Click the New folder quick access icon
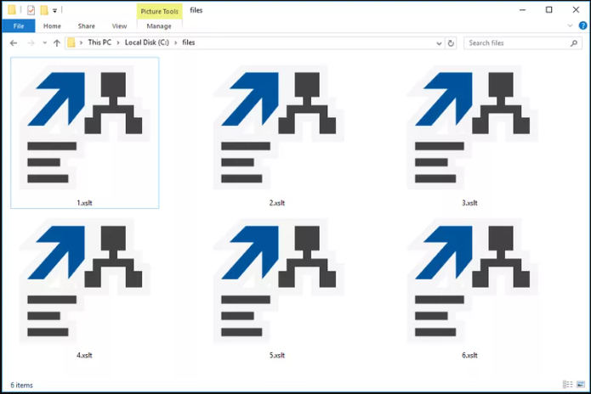Image resolution: width=591 pixels, height=394 pixels. (44, 10)
